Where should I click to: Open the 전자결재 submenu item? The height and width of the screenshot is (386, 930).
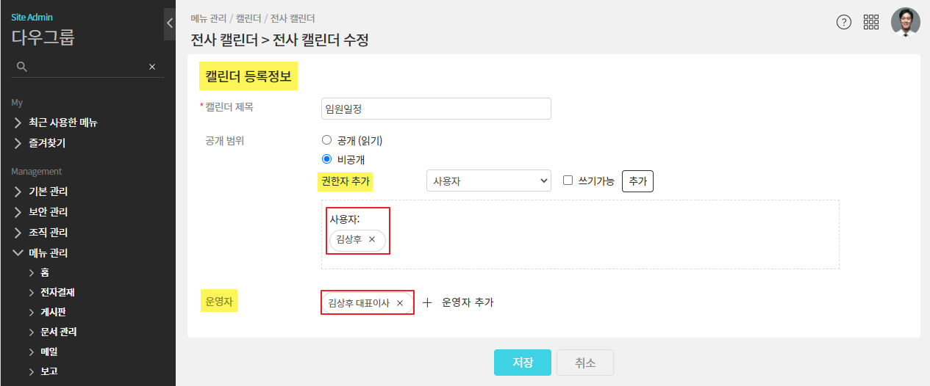[x=57, y=292]
